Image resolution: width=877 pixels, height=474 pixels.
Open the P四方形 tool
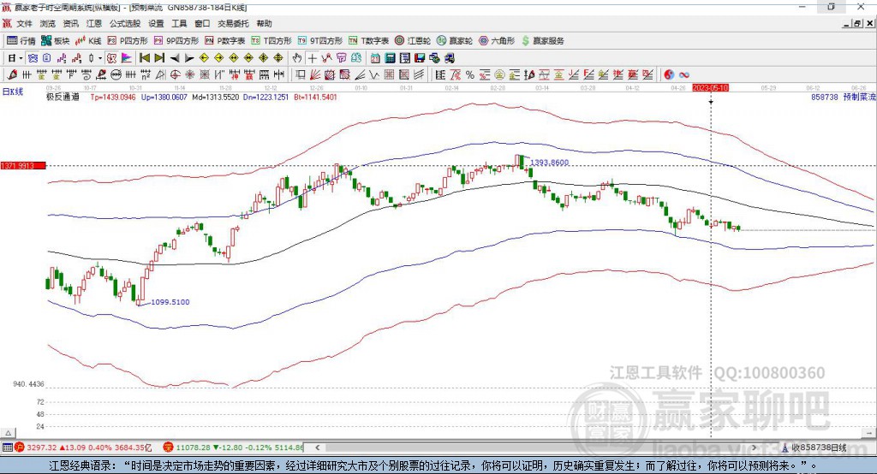(x=128, y=41)
